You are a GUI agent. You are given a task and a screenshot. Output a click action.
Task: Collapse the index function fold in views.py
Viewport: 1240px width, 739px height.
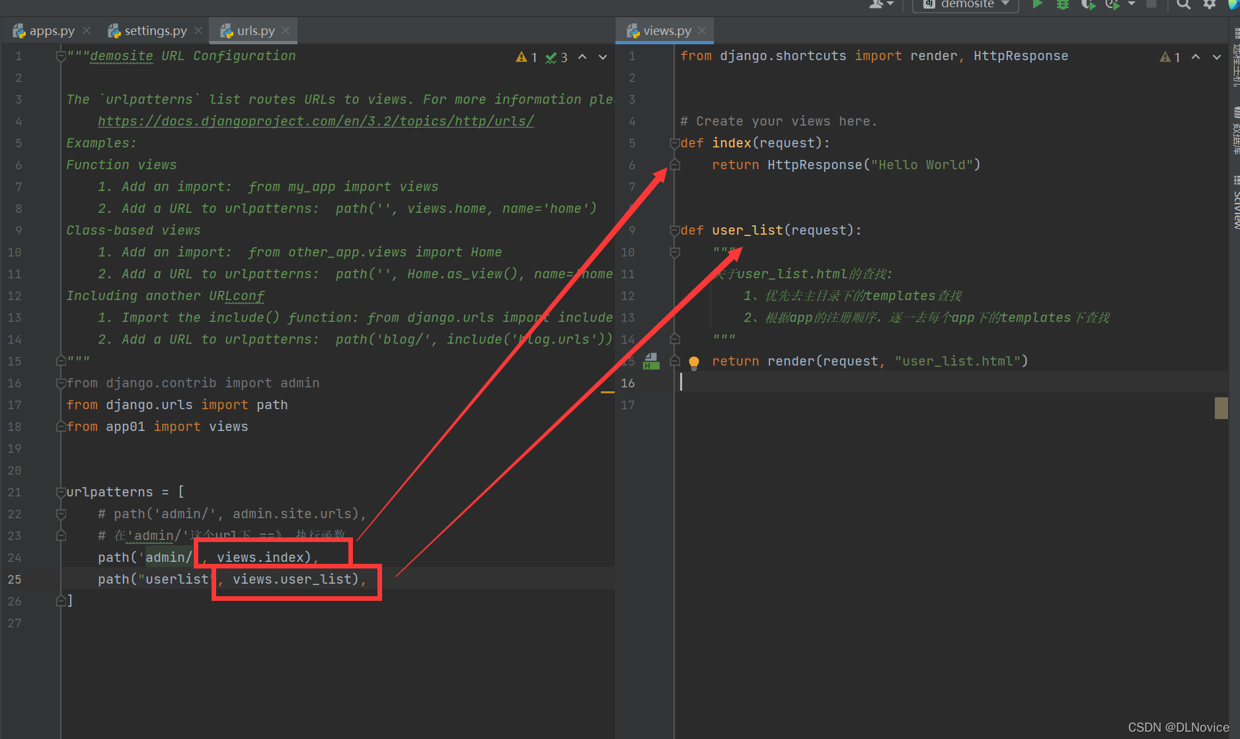coord(675,143)
